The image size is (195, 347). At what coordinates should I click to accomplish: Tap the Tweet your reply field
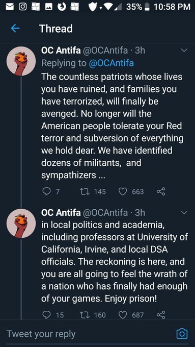tap(88, 334)
